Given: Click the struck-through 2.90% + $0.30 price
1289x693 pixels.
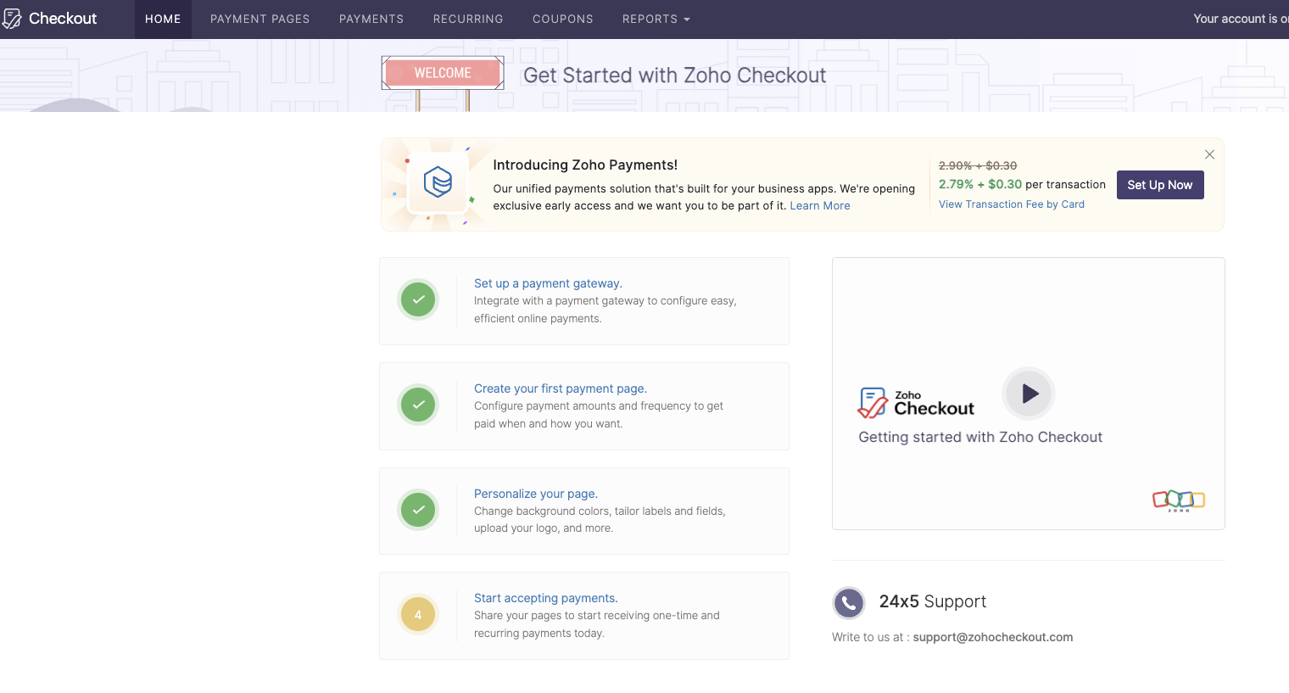Looking at the screenshot, I should coord(978,165).
